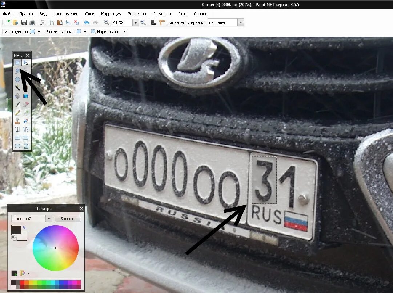This screenshot has height=293, width=393.
Task: Pick the Freeform Shape tool
Action: click(26, 146)
